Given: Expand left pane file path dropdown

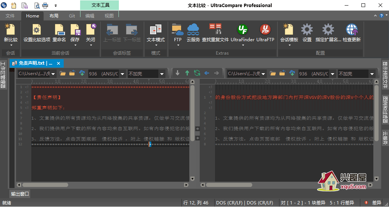Looking at the screenshot, I should click(x=54, y=74).
